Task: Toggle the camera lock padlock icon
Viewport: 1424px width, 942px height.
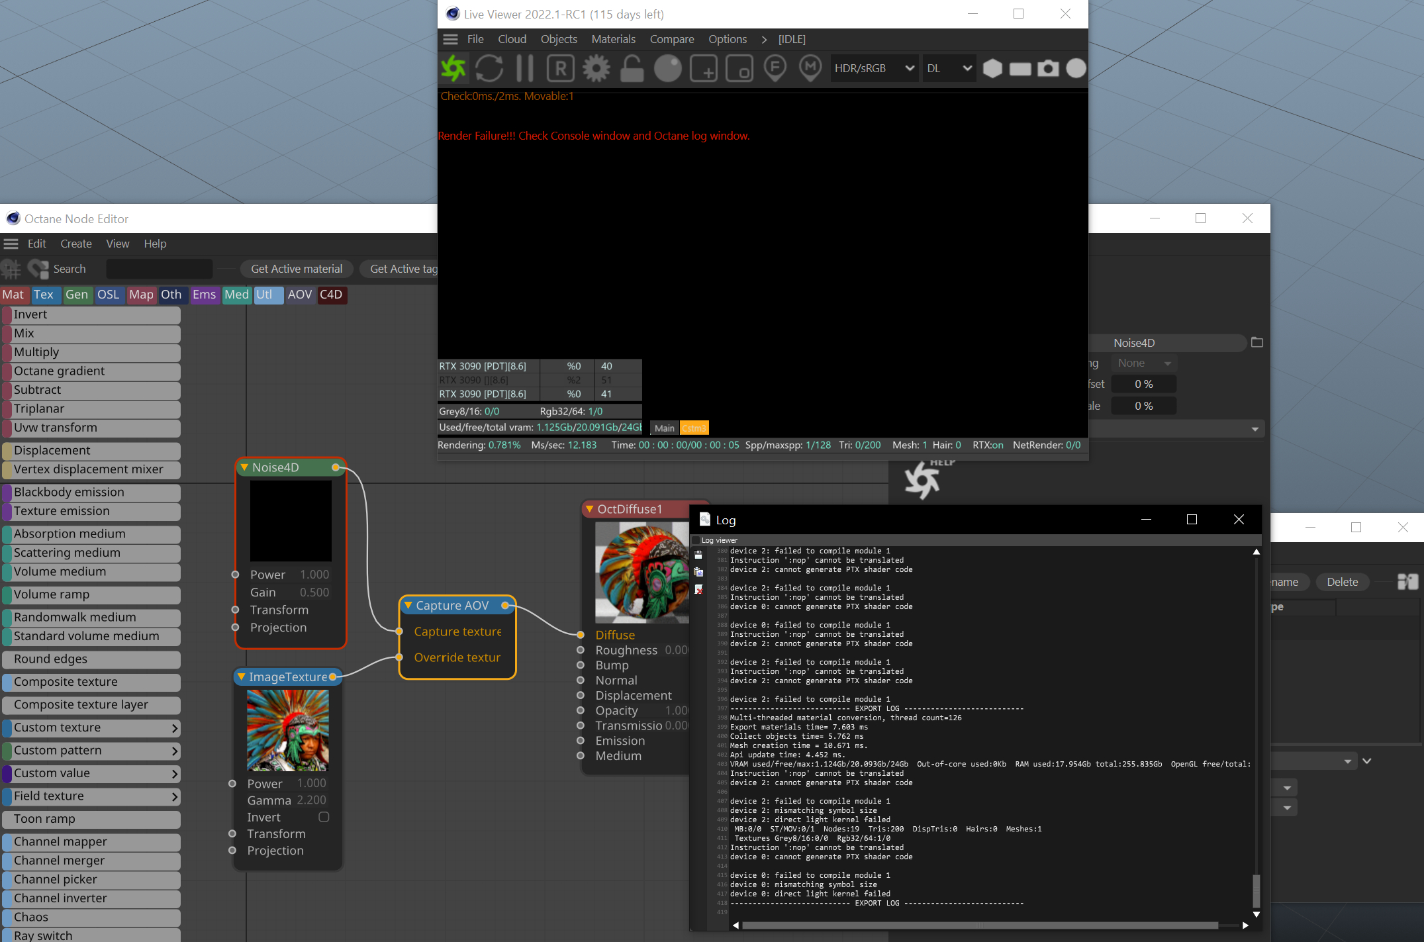Action: [x=632, y=68]
